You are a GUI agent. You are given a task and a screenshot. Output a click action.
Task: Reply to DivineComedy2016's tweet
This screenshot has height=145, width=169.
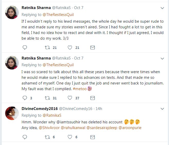pyautogui.click(x=25, y=137)
